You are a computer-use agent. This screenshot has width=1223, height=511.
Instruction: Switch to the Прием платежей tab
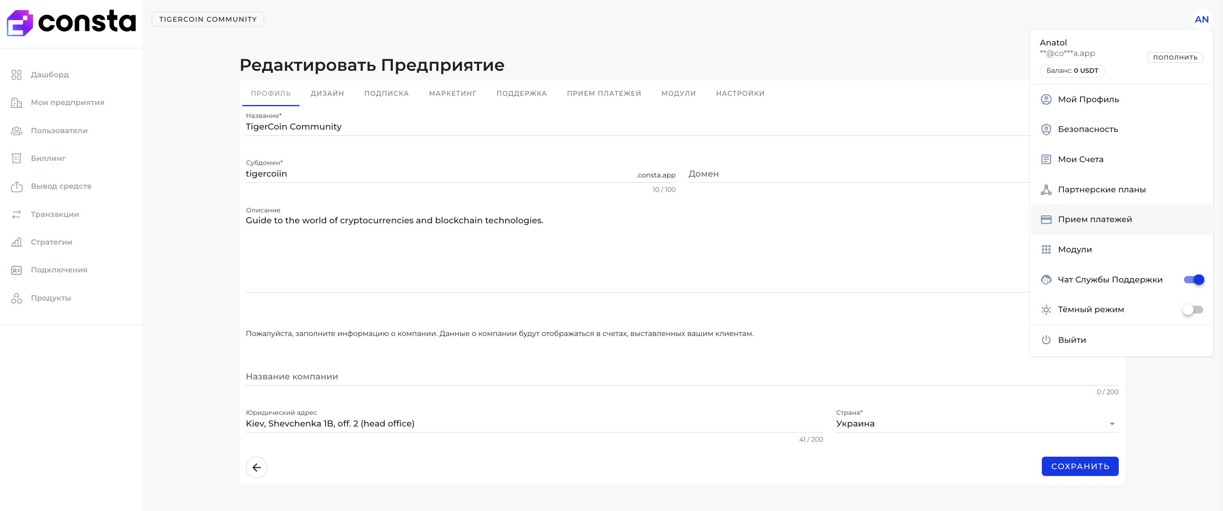click(x=604, y=93)
